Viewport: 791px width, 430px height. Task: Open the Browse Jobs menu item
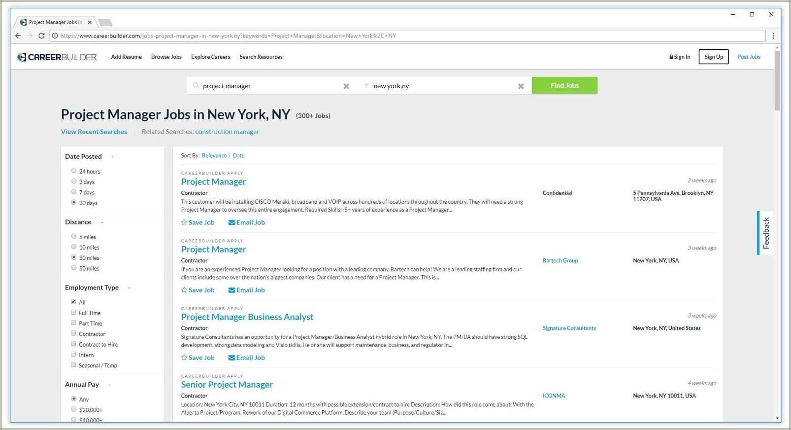point(166,57)
